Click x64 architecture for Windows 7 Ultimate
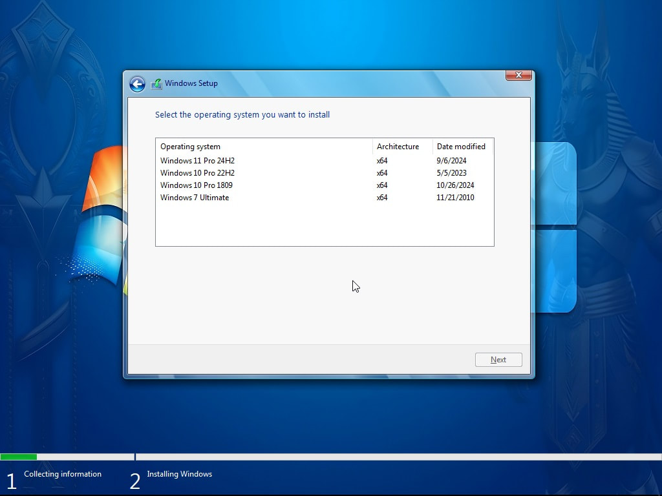 [x=382, y=198]
